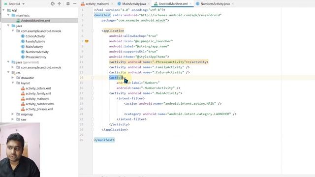Close the AndroidManifest.xml tab
This screenshot has height=177, width=315.
[x=190, y=4]
